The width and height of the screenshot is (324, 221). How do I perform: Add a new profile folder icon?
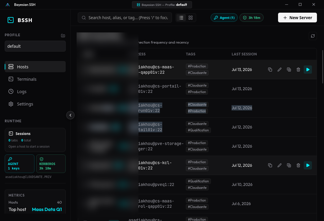coord(63,36)
